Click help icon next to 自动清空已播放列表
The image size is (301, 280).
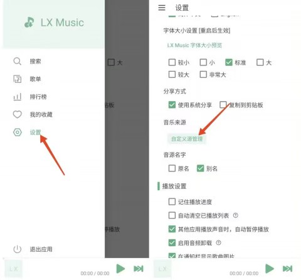[x=236, y=215]
